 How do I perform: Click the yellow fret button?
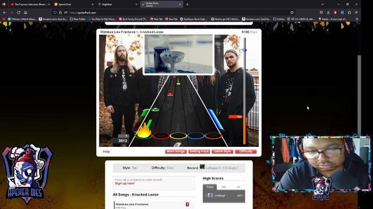coord(178,136)
